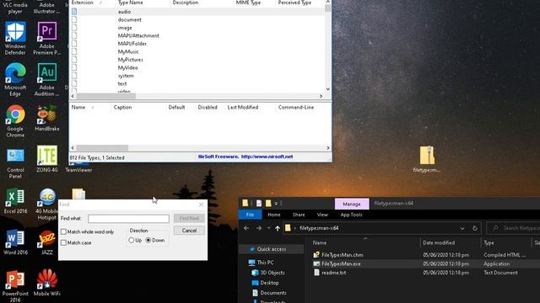540x303 pixels.
Task: Open Google Chrome desktop shortcut
Action: point(15,120)
